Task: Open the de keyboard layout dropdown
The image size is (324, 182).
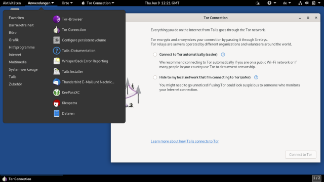Action: point(287,3)
